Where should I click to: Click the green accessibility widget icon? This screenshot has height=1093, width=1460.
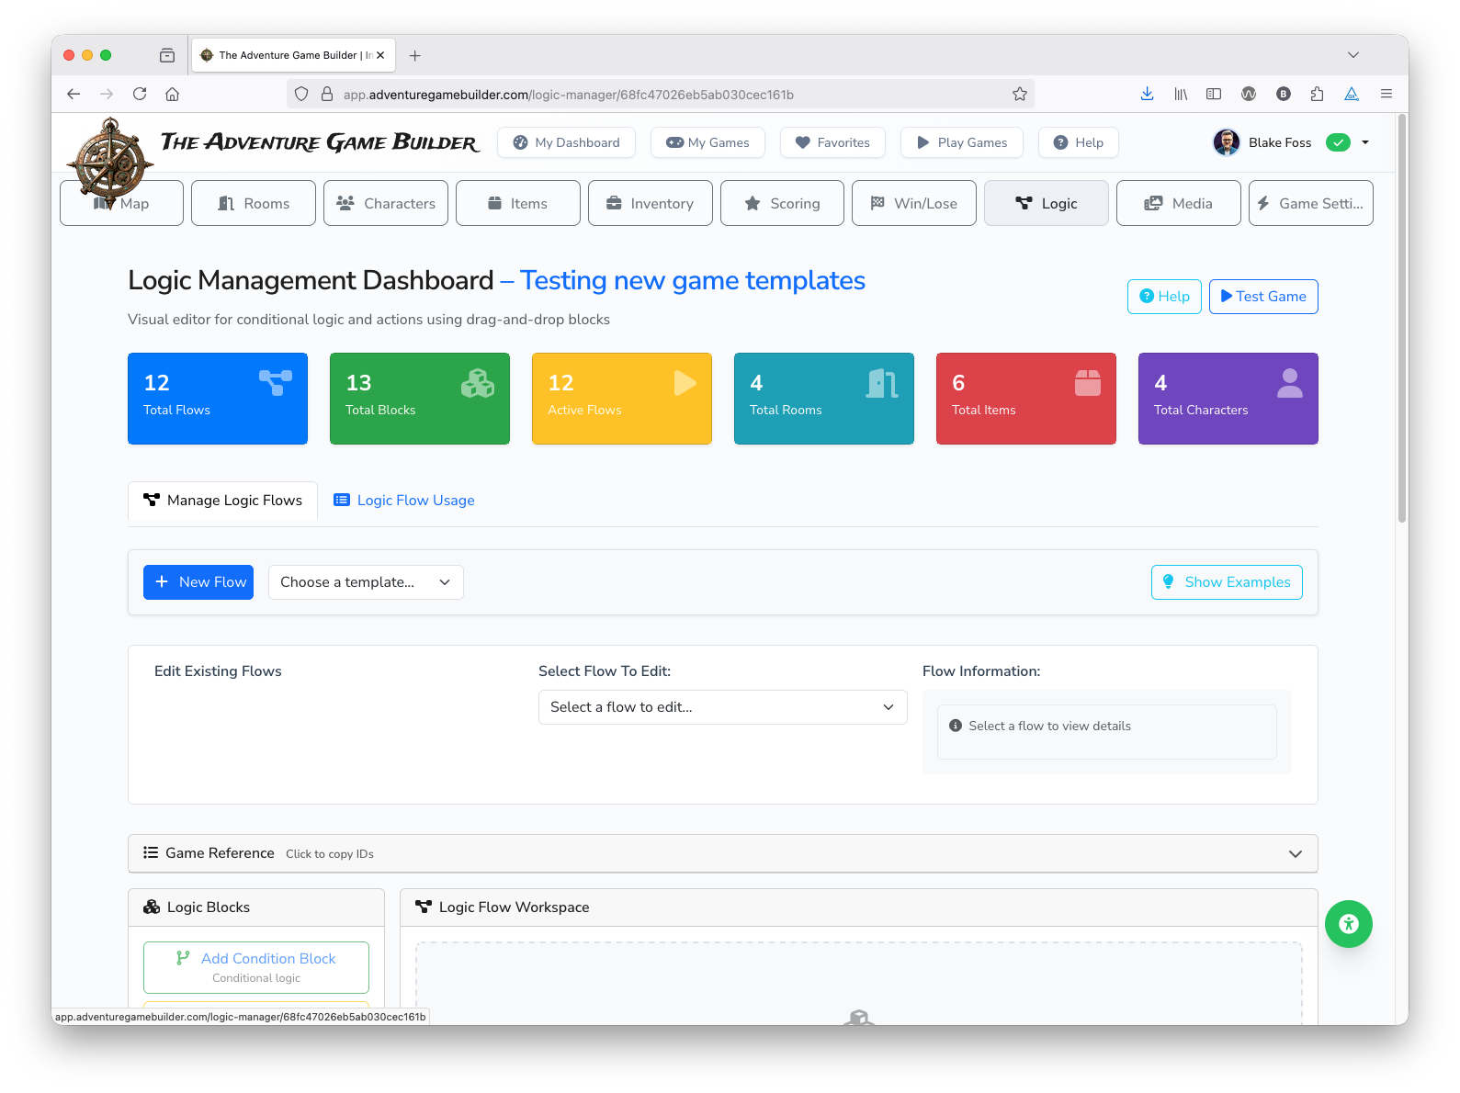pyautogui.click(x=1348, y=924)
